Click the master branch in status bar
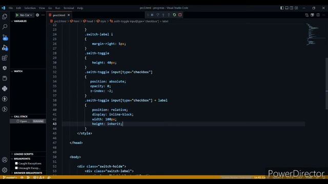The width and height of the screenshot is (328, 184). click(10, 177)
